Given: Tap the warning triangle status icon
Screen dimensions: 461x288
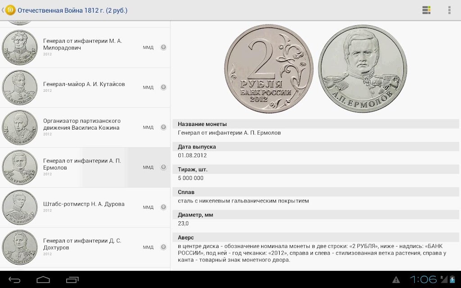Looking at the screenshot, I should (396, 279).
